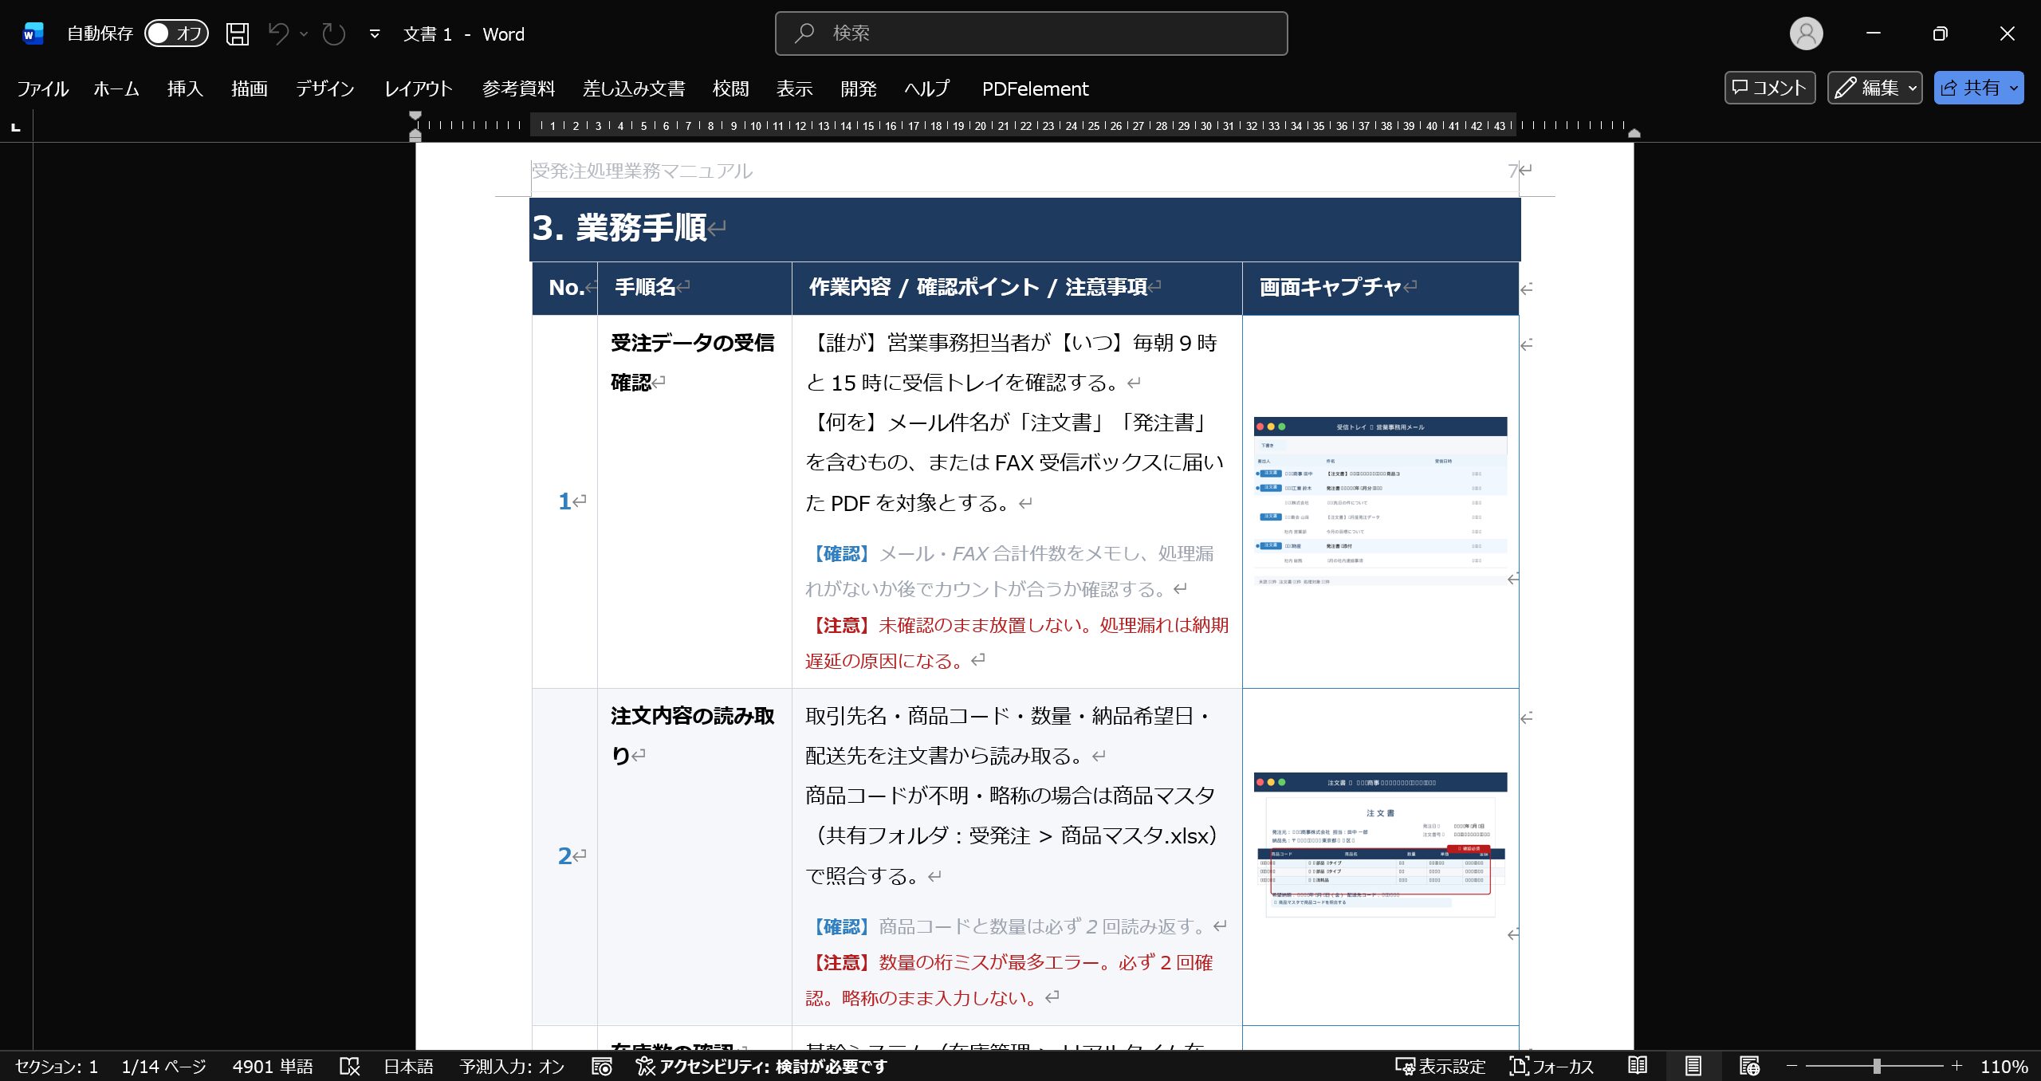Switch to Web Layout view icon

coord(1749,1066)
